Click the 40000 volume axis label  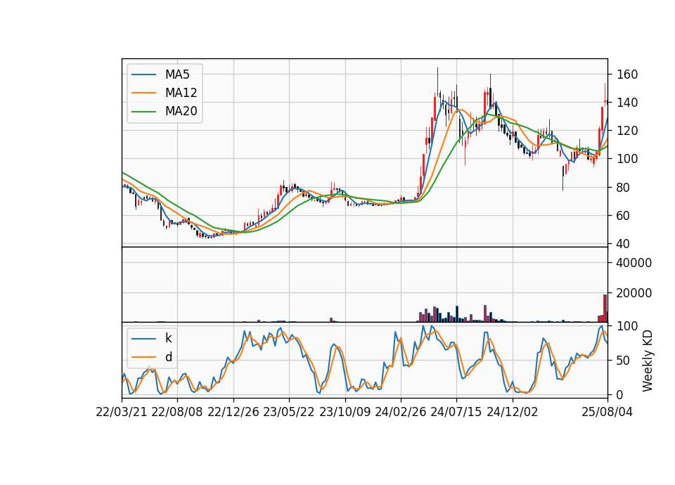[x=634, y=263]
